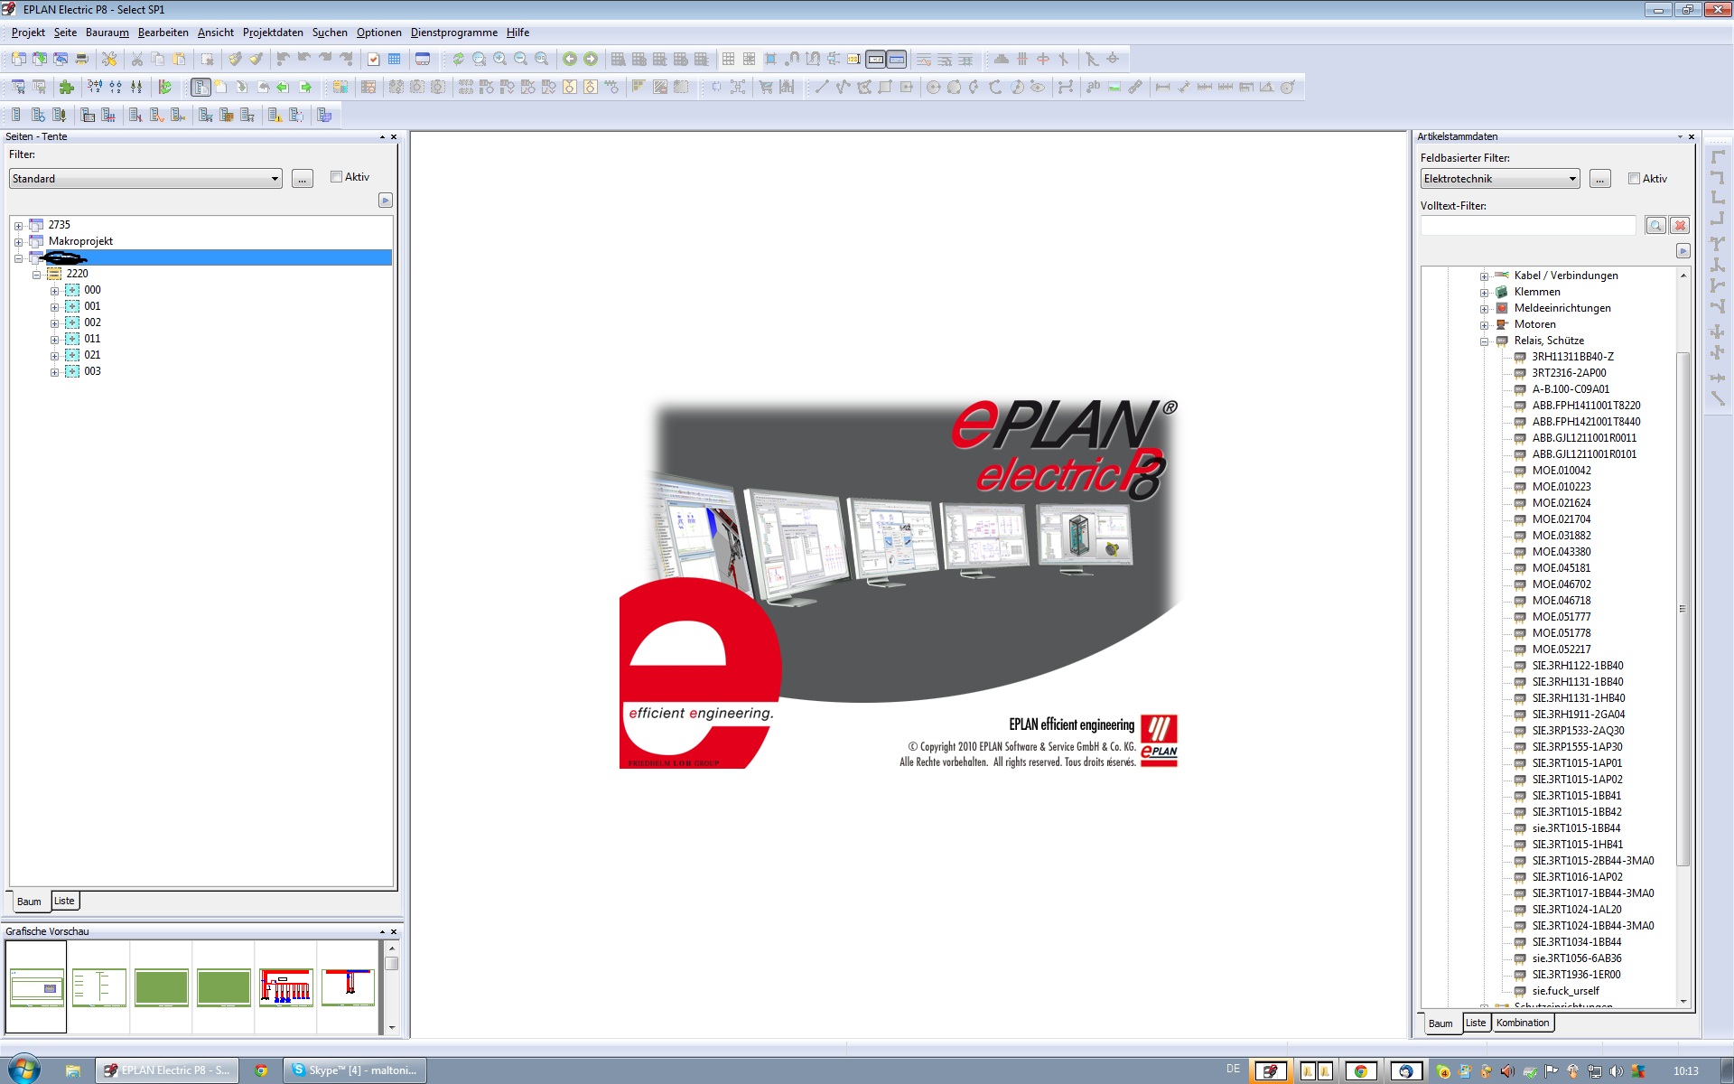1734x1084 pixels.
Task: Select the red circuit diagram preview thumbnail
Action: coord(285,987)
